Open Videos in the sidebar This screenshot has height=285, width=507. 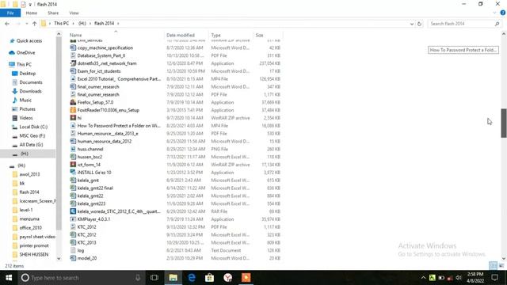point(26,118)
